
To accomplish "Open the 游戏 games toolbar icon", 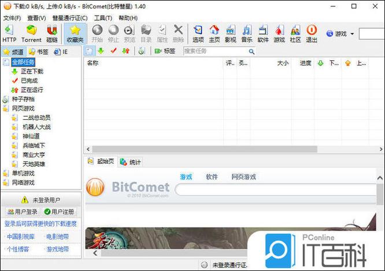I will (279, 34).
